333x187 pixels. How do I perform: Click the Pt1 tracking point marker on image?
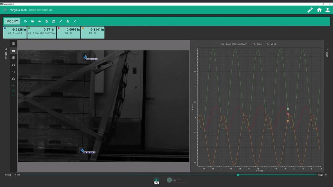(85, 57)
